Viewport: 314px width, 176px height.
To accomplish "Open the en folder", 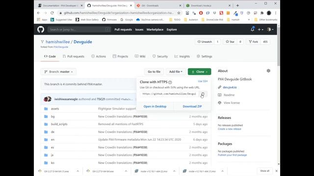I will 52,140.
